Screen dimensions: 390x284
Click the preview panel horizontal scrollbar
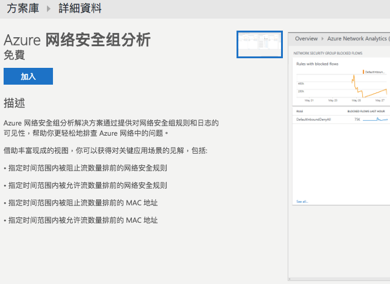point(339,279)
